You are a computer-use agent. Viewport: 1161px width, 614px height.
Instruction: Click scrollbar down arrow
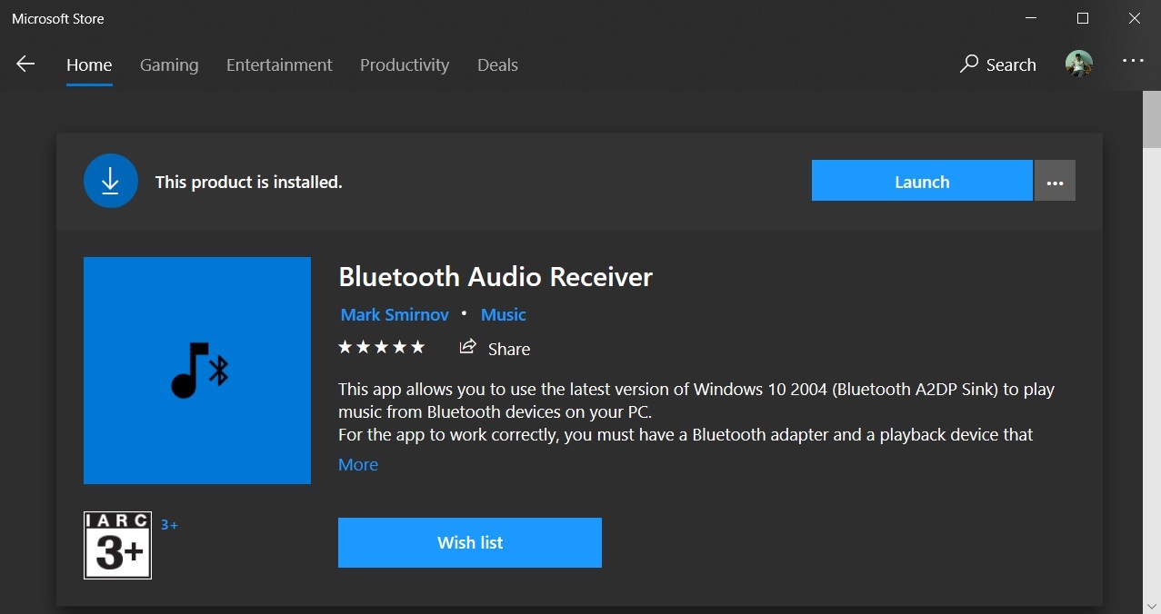point(1151,605)
